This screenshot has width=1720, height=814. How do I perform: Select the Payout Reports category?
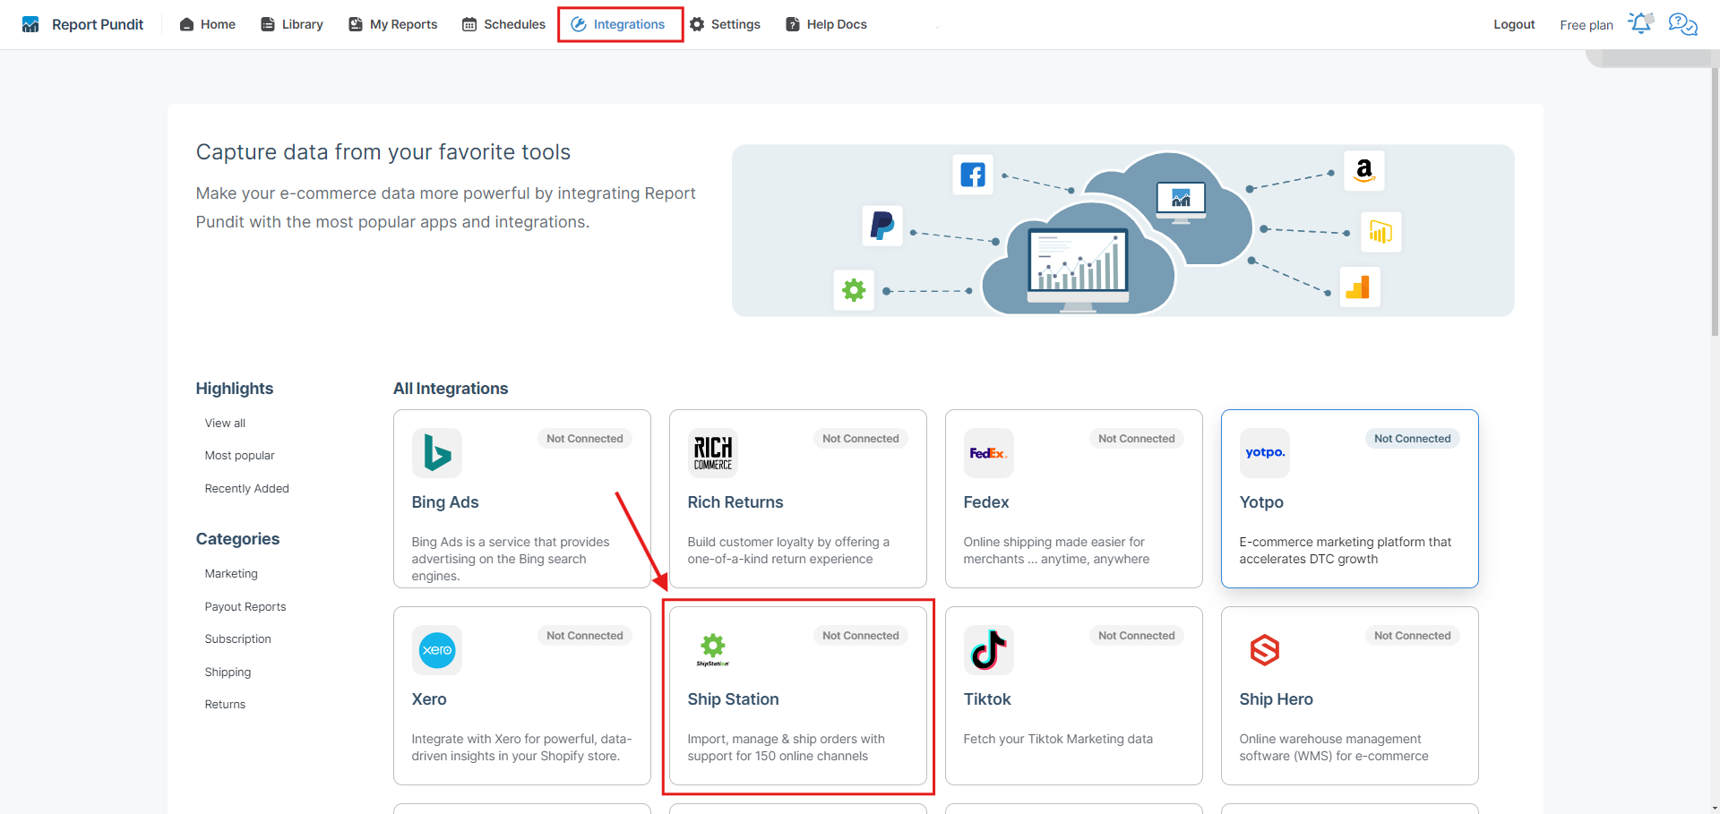(245, 607)
